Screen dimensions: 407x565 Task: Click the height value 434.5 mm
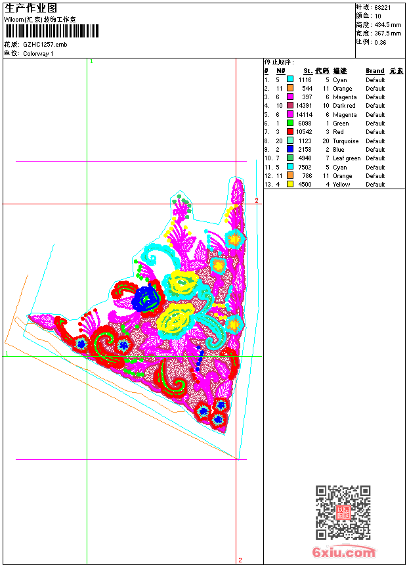point(387,25)
